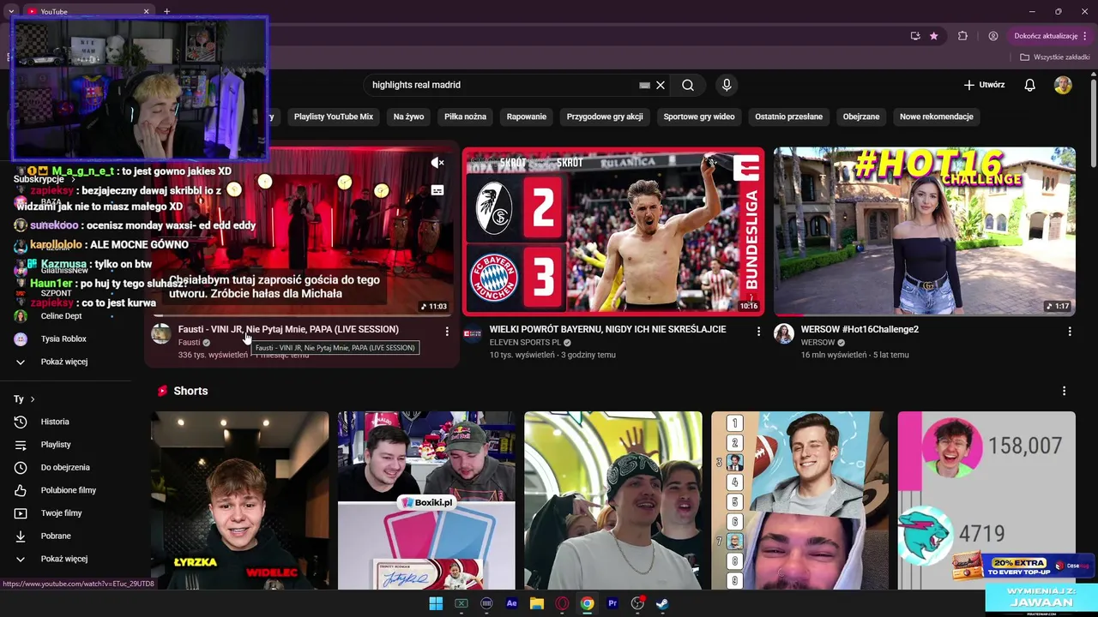Open the WERSOW channel name link
This screenshot has height=617, width=1098.
pos(817,343)
